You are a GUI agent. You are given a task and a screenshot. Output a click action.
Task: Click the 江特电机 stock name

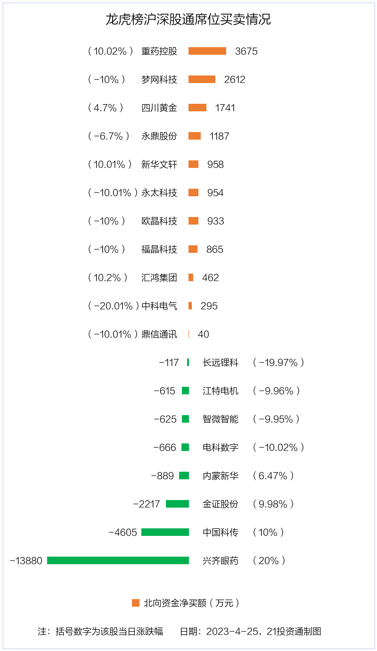(221, 391)
